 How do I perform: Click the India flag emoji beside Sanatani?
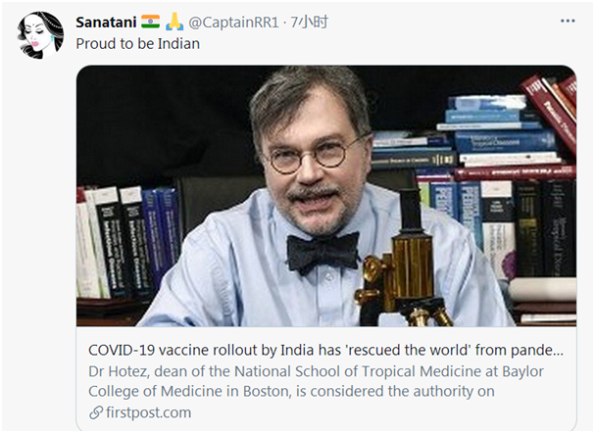tap(150, 22)
